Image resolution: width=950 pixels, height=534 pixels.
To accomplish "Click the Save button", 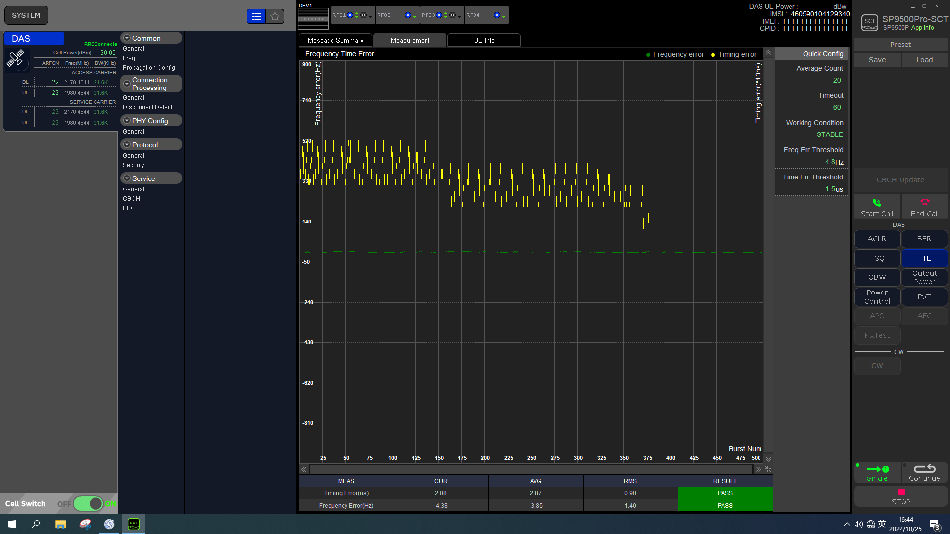I will coord(877,60).
